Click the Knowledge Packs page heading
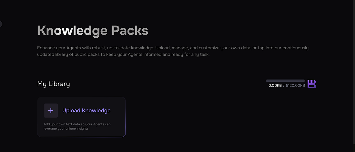Viewport: 355px width, 152px height. 93,31
